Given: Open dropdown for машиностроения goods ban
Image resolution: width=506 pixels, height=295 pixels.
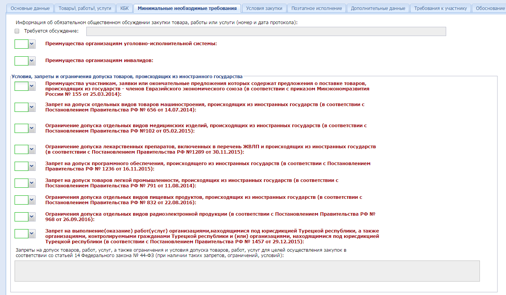Looking at the screenshot, I should click(x=32, y=107).
